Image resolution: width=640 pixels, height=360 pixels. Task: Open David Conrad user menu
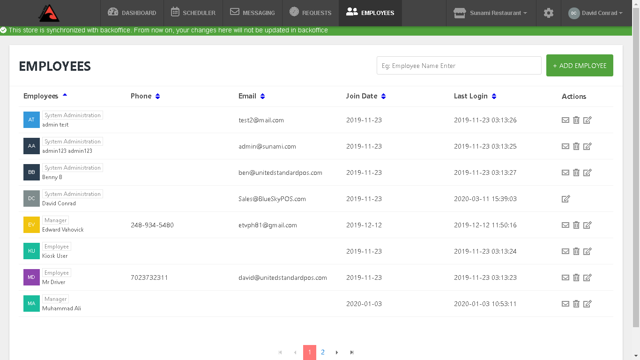pyautogui.click(x=595, y=13)
